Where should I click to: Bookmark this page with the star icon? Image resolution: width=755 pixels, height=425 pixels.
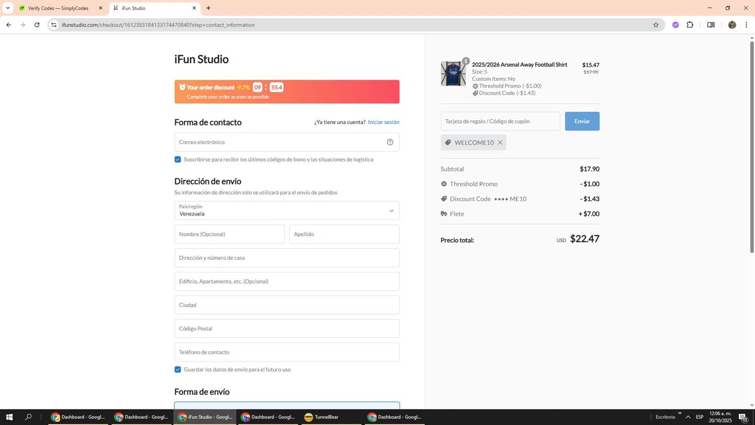coord(655,25)
